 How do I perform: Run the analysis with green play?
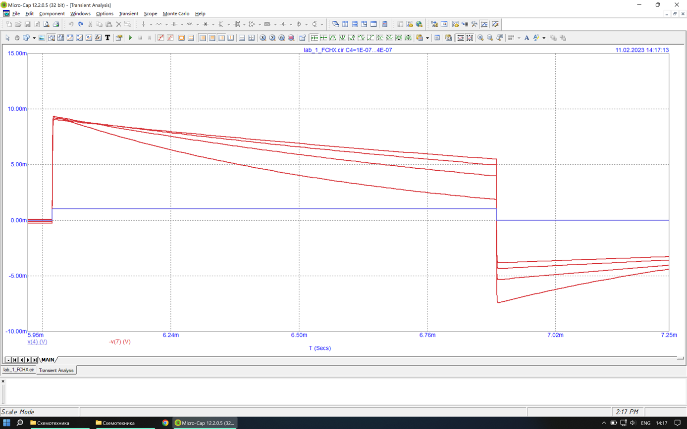coord(130,38)
